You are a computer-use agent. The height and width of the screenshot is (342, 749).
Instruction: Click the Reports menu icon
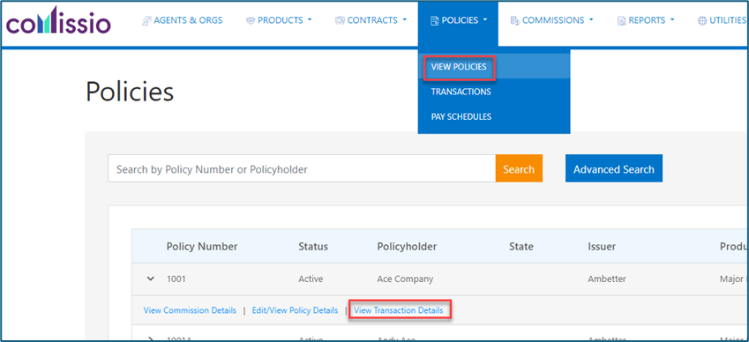621,20
